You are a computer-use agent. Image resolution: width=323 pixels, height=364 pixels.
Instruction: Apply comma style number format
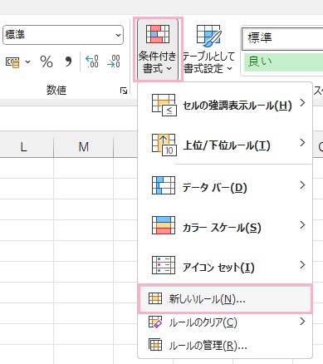[68, 61]
